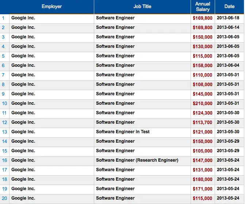Select the $130,000 salary cell
The image size is (245, 204).
pyautogui.click(x=203, y=47)
